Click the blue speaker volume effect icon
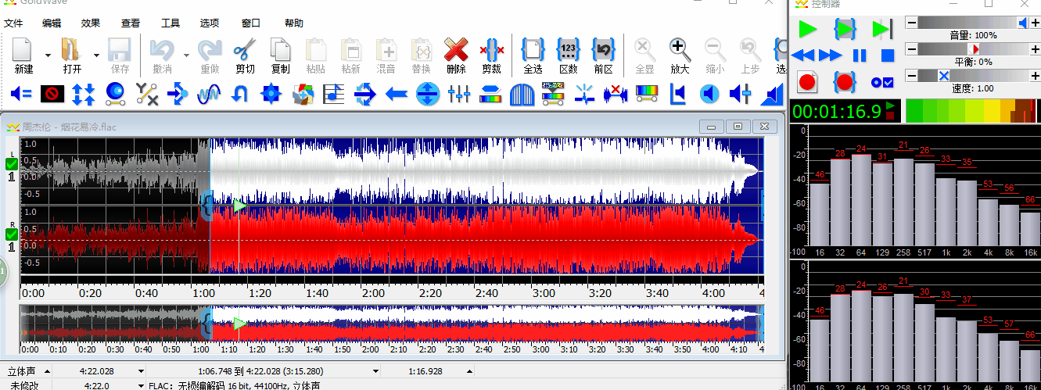This screenshot has height=390, width=1041. (x=709, y=95)
